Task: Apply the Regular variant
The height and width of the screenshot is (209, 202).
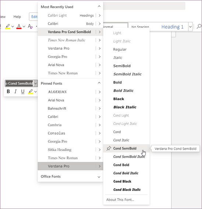Action: 126,49
